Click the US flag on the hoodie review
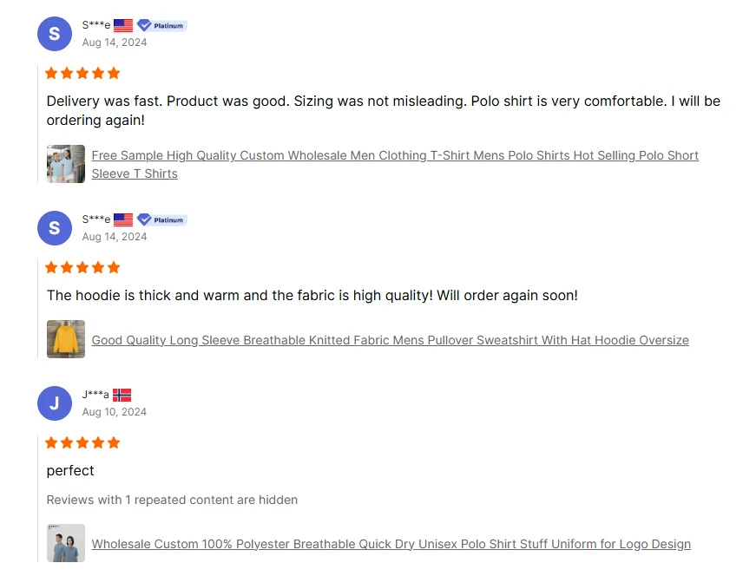743x576 pixels. (x=123, y=220)
